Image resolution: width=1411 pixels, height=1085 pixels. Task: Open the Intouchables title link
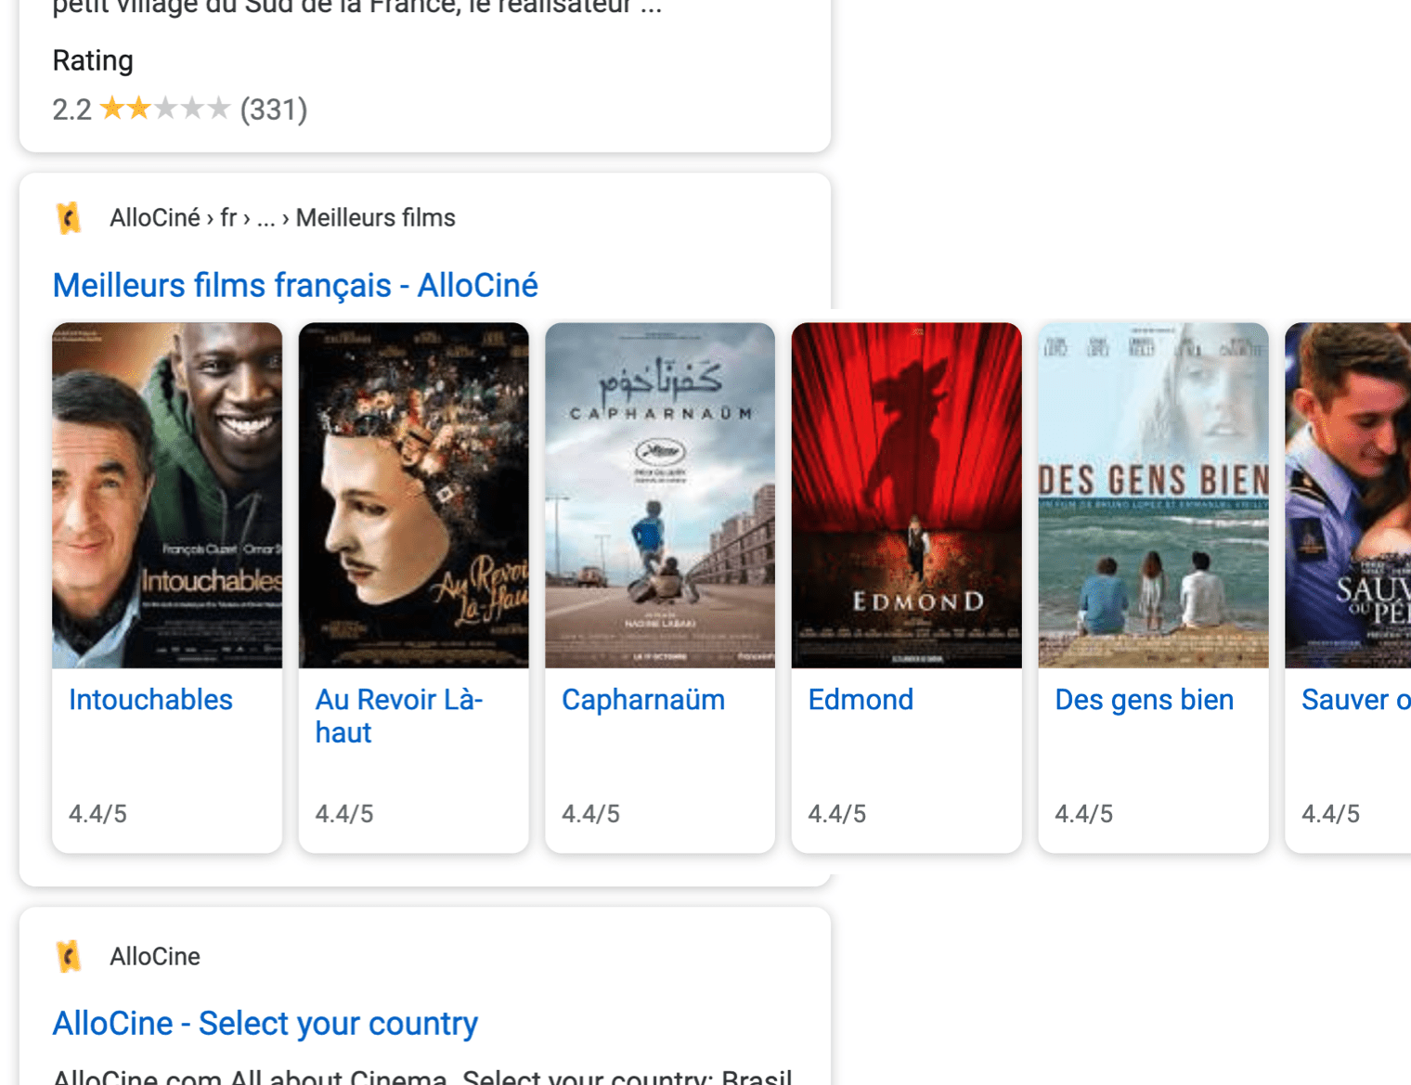coord(151,700)
